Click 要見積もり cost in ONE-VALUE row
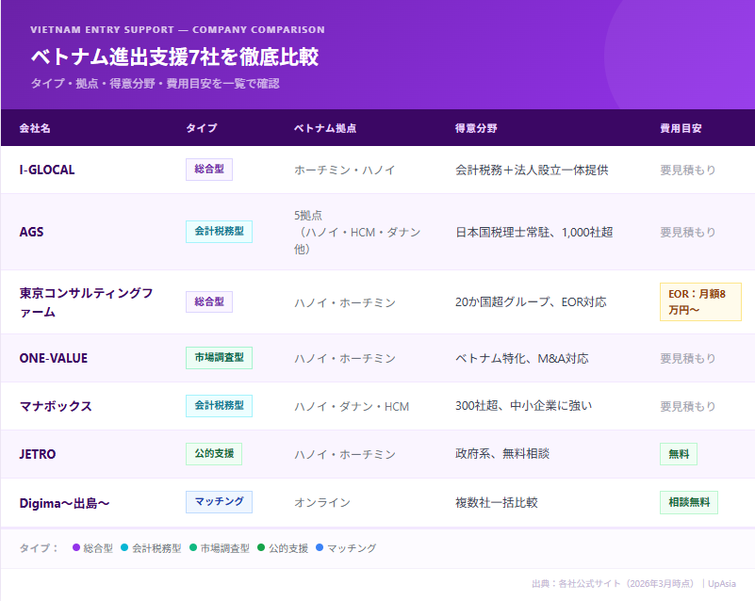Viewport: 755px width, 601px height. [x=687, y=359]
